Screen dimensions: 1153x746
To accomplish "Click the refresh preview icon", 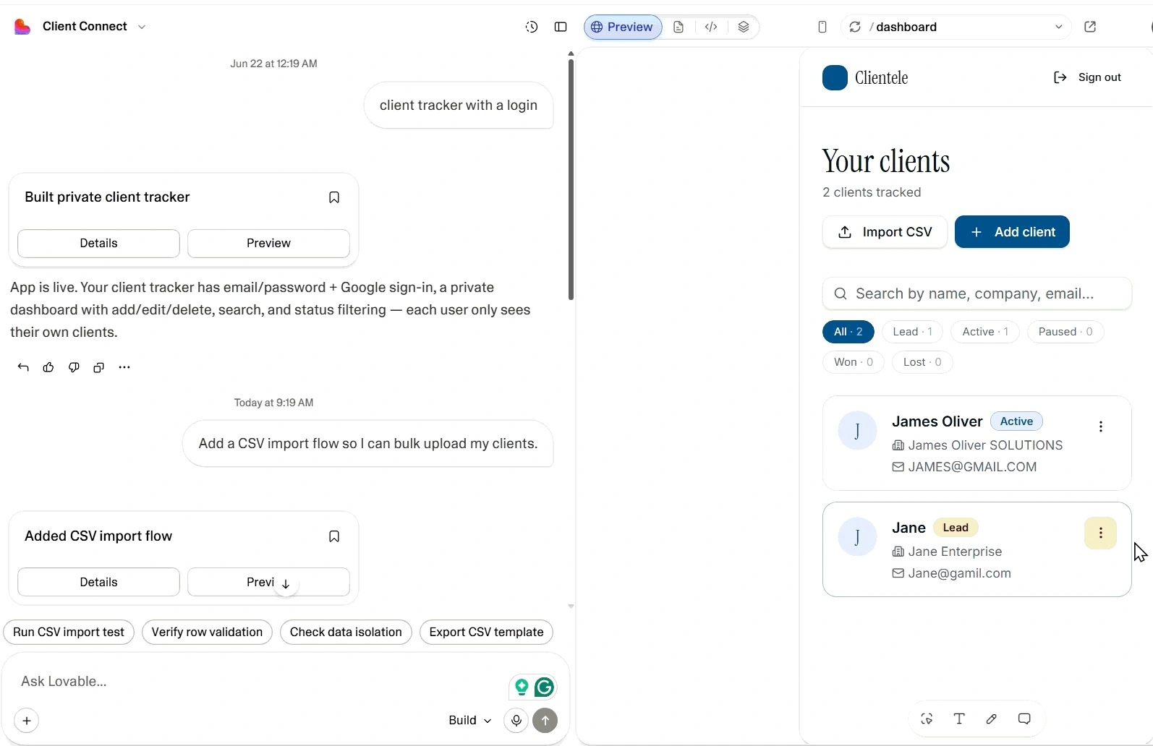I will point(855,27).
